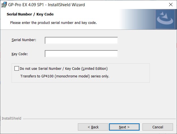Viewport: 177px width, 134px height.
Task: Go to the previous step with Back
Action: (x=93, y=127)
